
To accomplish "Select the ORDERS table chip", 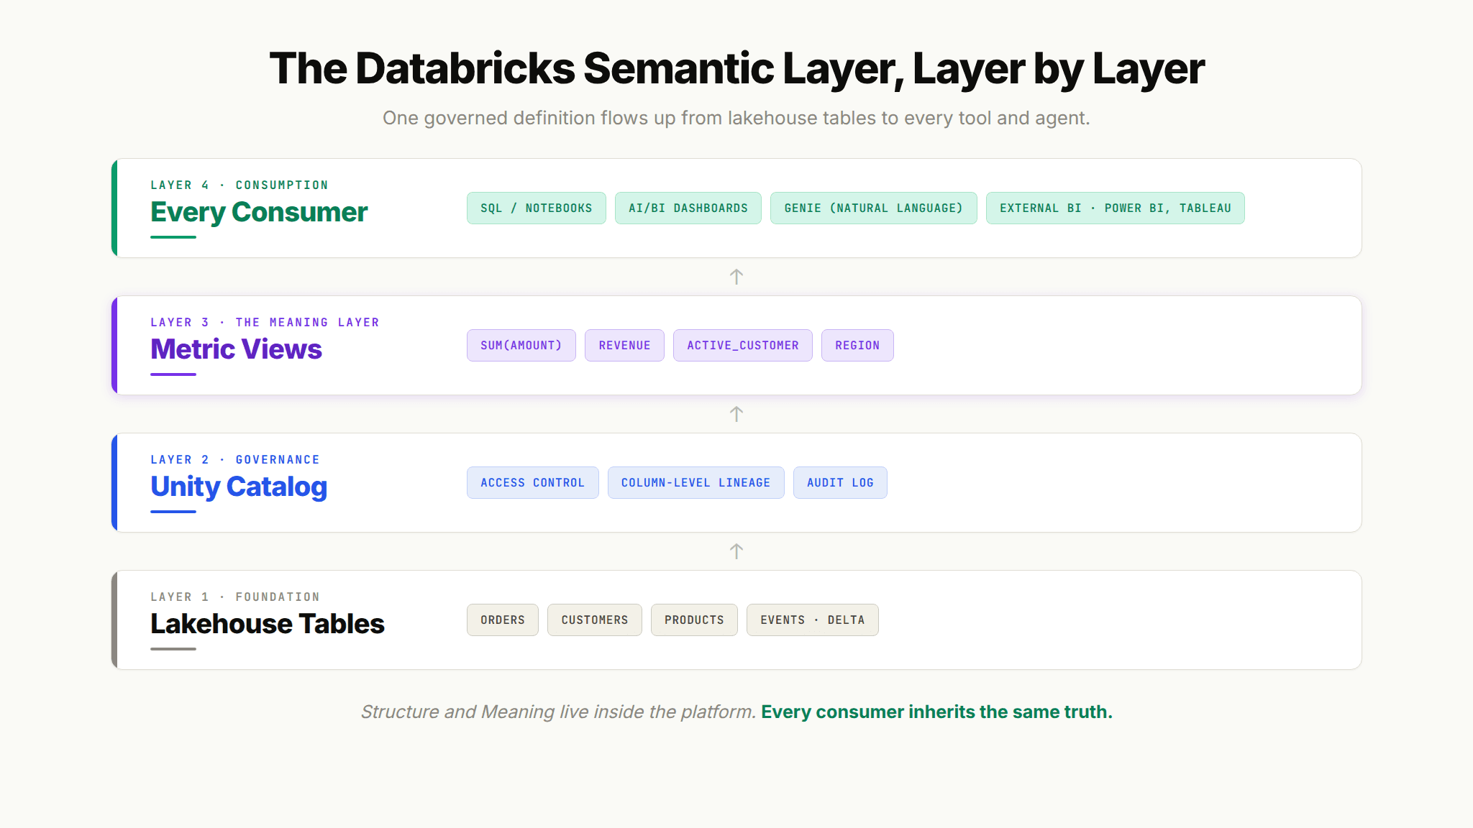I will point(502,620).
